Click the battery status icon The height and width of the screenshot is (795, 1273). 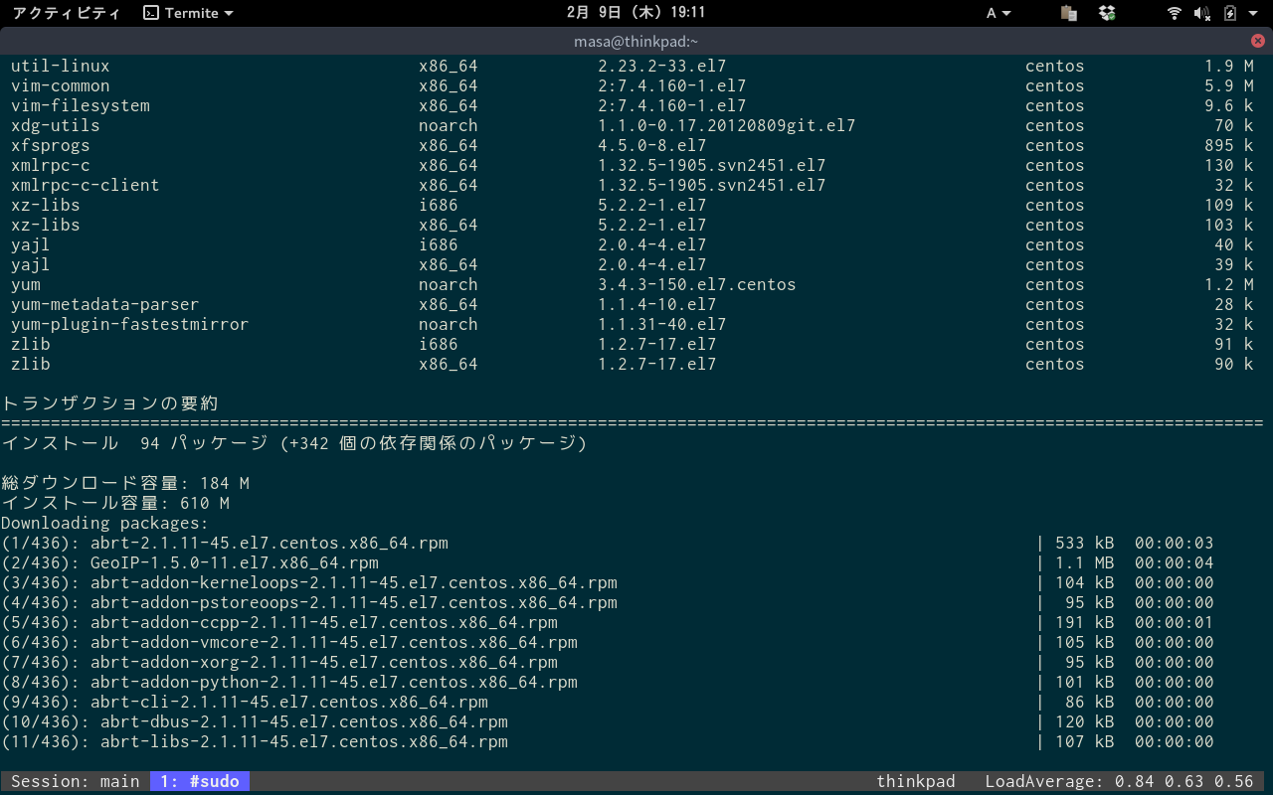click(1229, 13)
